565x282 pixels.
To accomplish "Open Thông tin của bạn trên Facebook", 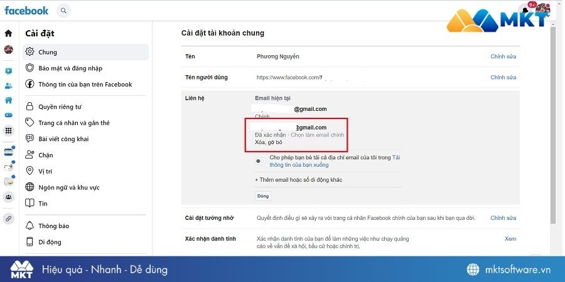I will 85,85.
